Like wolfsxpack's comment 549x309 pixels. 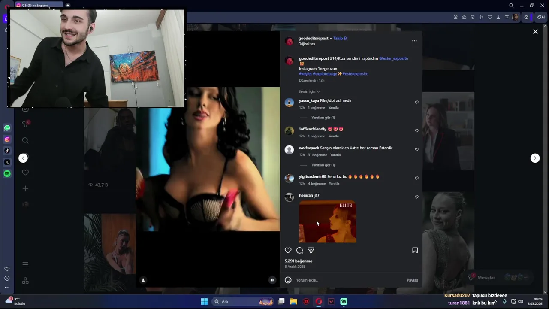pos(416,149)
